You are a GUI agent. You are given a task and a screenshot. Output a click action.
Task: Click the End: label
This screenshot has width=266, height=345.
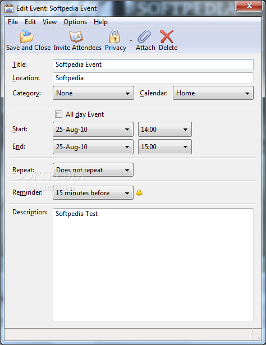tap(19, 146)
